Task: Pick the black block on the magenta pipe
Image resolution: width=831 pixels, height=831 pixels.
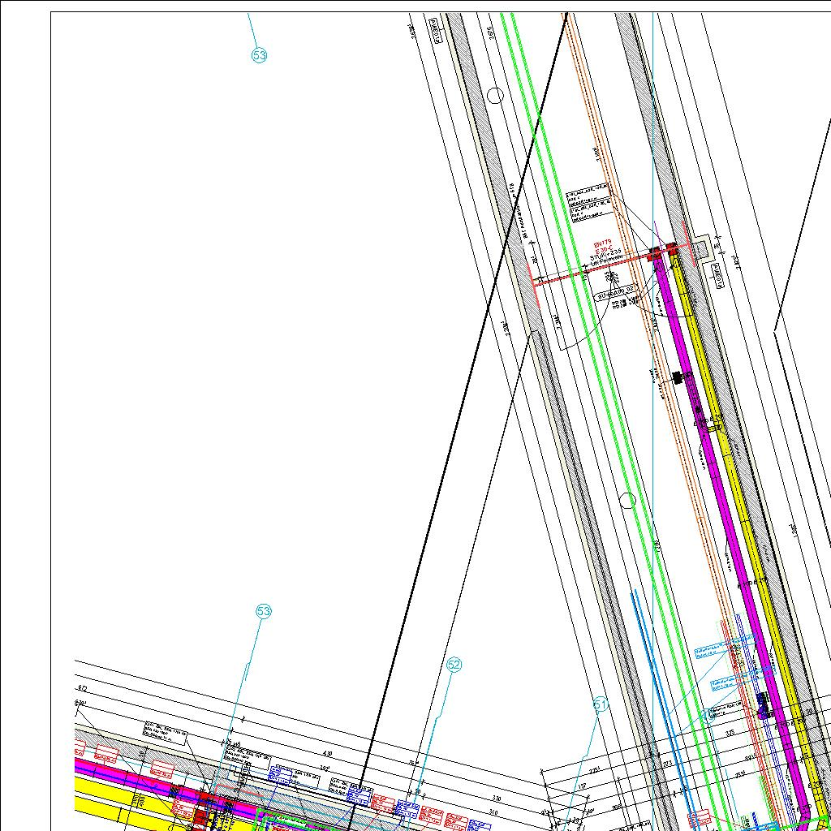Action: coord(677,377)
